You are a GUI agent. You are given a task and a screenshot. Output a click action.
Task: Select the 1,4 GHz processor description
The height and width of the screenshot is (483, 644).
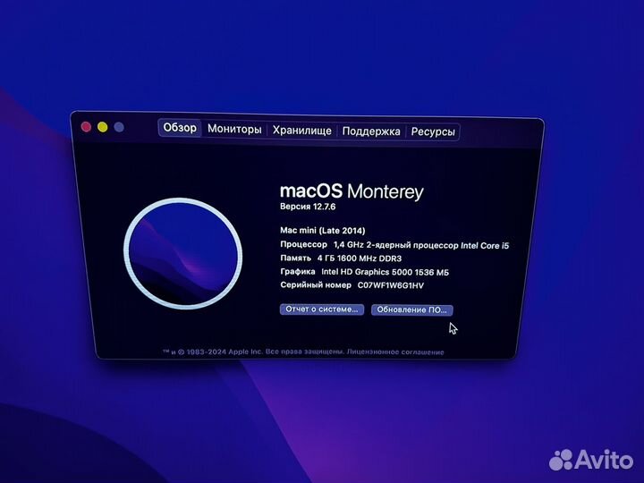click(x=421, y=246)
